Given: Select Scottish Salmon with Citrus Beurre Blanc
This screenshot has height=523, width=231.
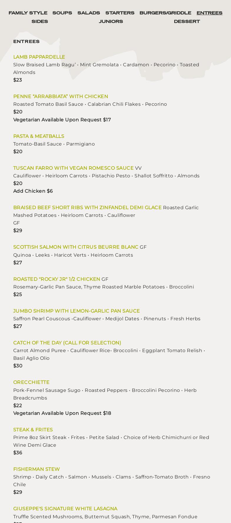Looking at the screenshot, I should (x=76, y=247).
